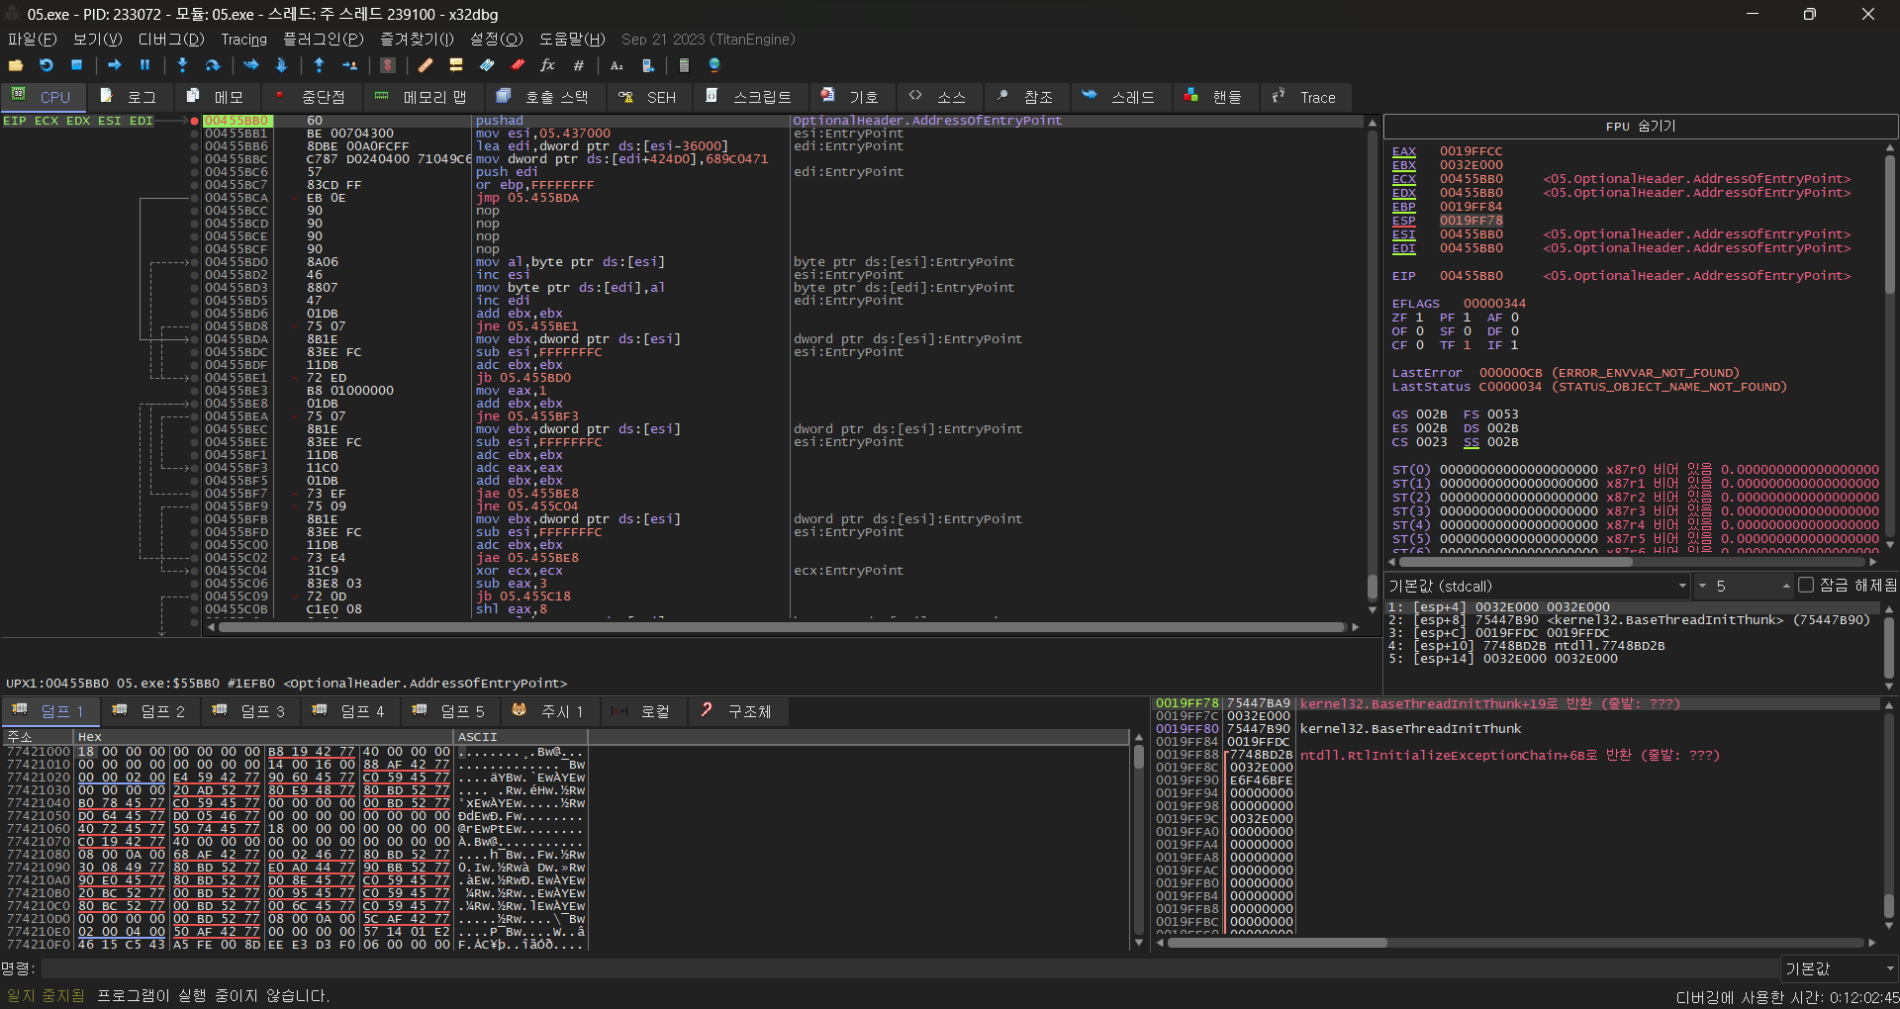Viewport: 1900px width, 1009px height.
Task: Open the debugger calculator
Action: pyautogui.click(x=684, y=65)
